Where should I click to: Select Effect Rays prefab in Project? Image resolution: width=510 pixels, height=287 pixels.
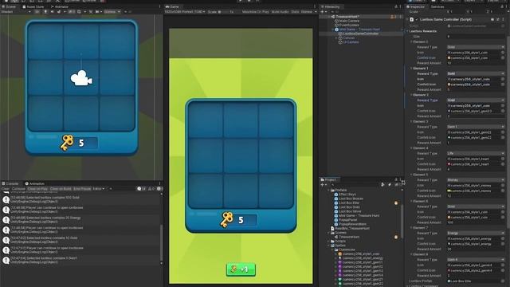pyautogui.click(x=345, y=195)
